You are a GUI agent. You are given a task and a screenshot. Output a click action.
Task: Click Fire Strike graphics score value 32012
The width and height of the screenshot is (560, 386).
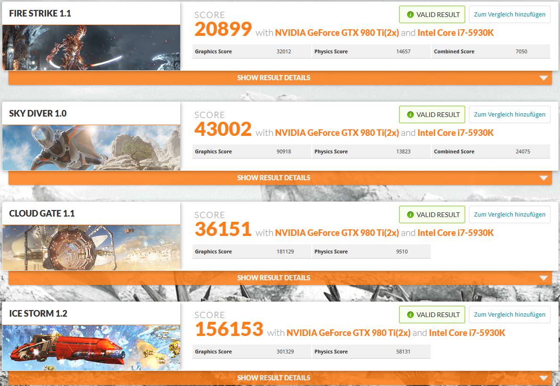[x=284, y=51]
